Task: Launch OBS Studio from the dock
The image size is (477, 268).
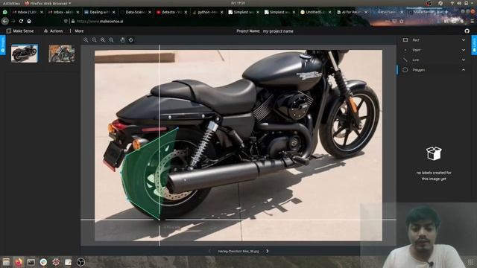Action: 80,262
